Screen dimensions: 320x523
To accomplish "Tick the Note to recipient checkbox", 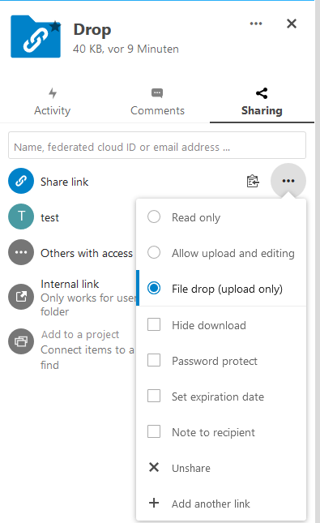I will (x=154, y=431).
